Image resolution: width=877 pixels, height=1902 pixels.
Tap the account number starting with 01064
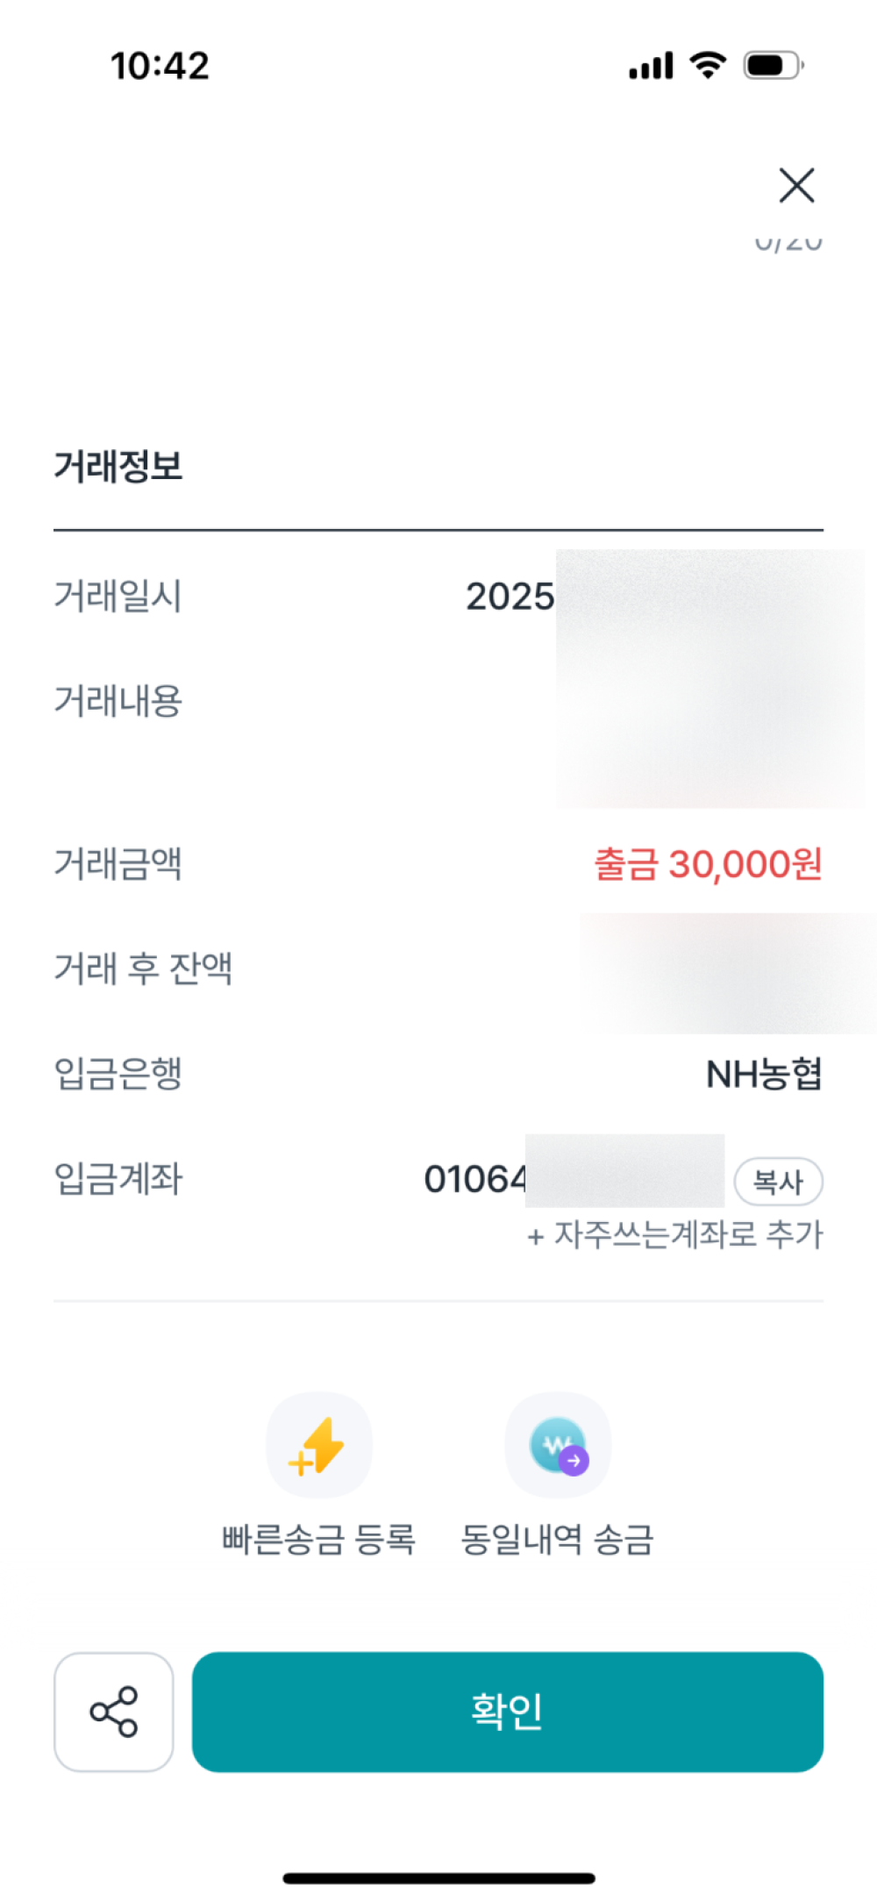(x=476, y=1179)
